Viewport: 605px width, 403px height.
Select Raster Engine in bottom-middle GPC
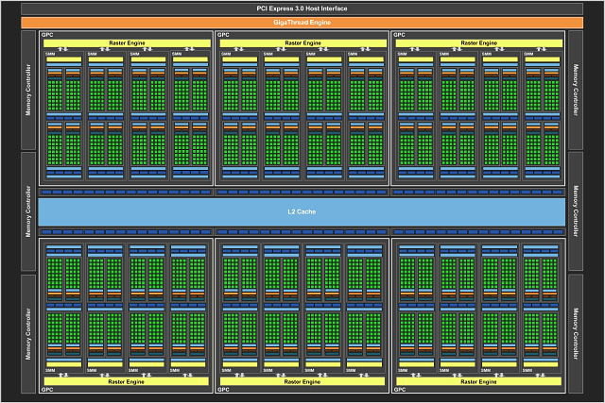point(302,381)
